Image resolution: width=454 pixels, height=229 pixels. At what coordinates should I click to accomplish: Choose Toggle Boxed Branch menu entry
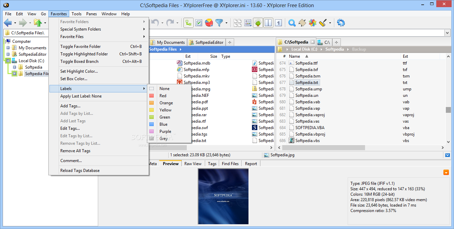click(x=99, y=61)
